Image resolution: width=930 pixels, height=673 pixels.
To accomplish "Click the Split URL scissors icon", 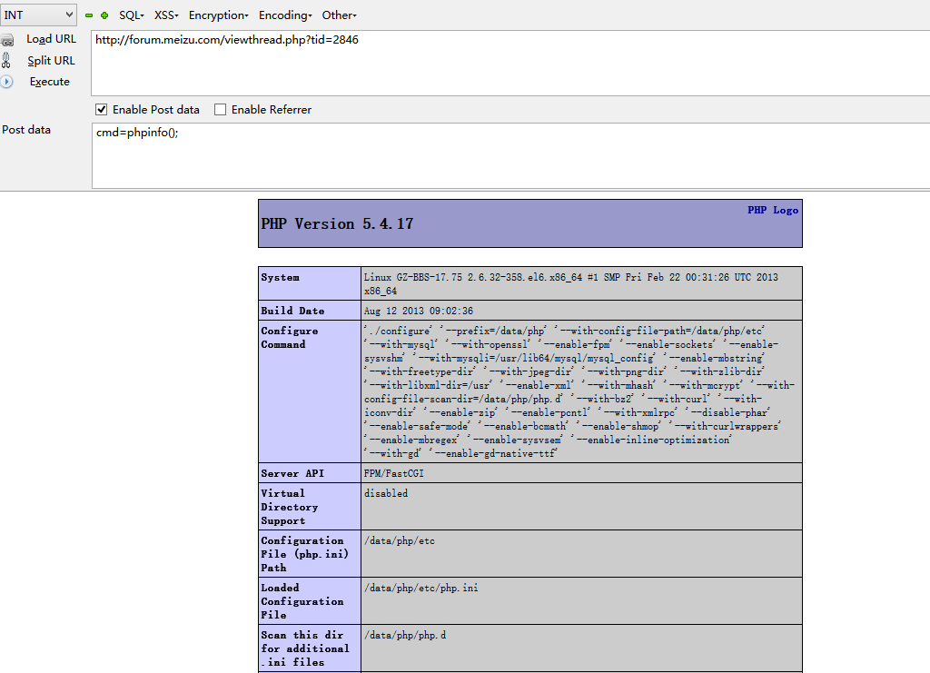I will tap(6, 60).
